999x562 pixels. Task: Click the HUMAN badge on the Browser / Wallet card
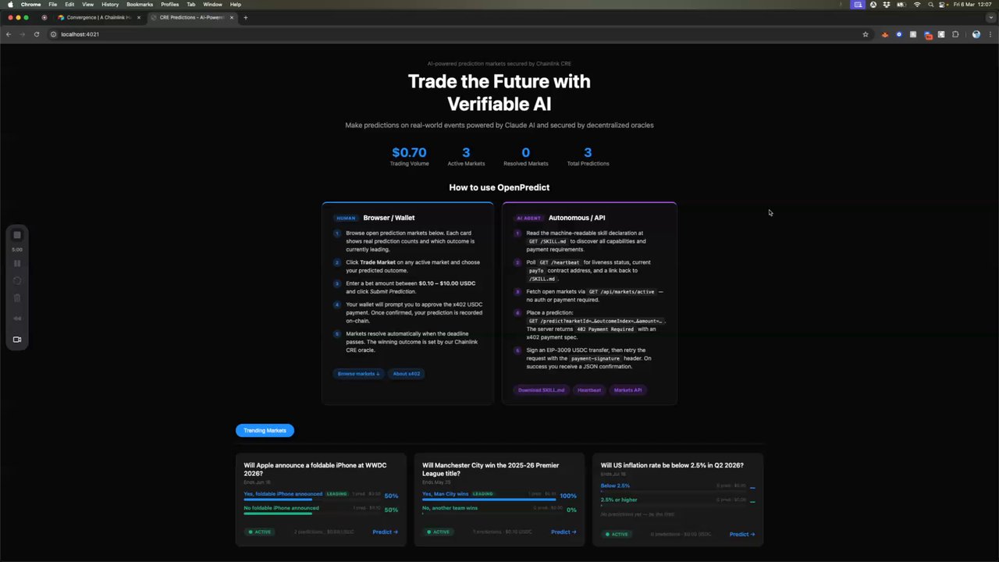click(x=346, y=219)
